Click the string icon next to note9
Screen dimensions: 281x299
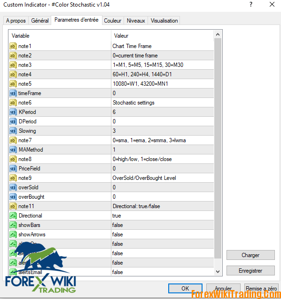coord(13,178)
